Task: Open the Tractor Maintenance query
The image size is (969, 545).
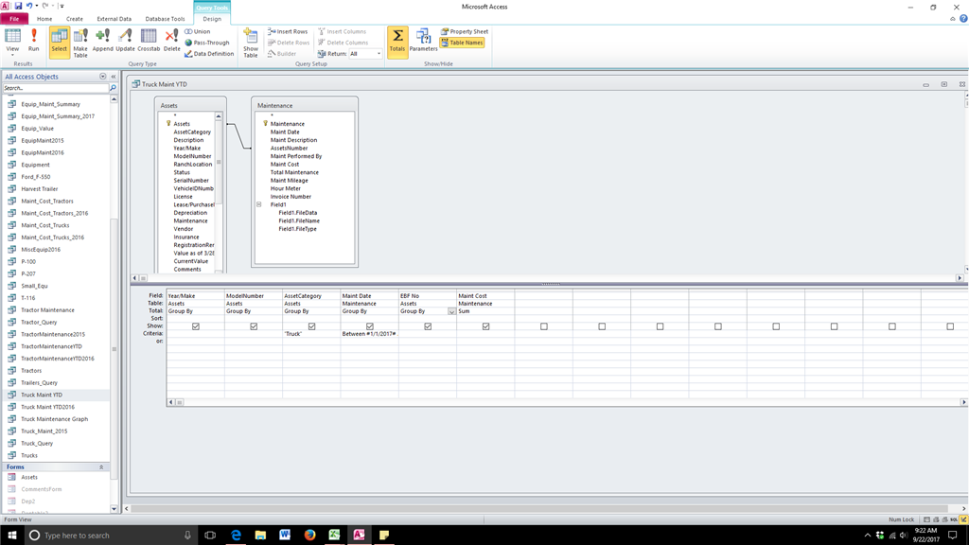Action: pos(47,310)
